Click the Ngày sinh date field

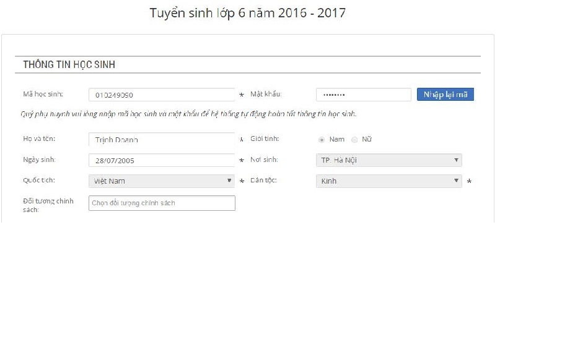[x=161, y=160]
